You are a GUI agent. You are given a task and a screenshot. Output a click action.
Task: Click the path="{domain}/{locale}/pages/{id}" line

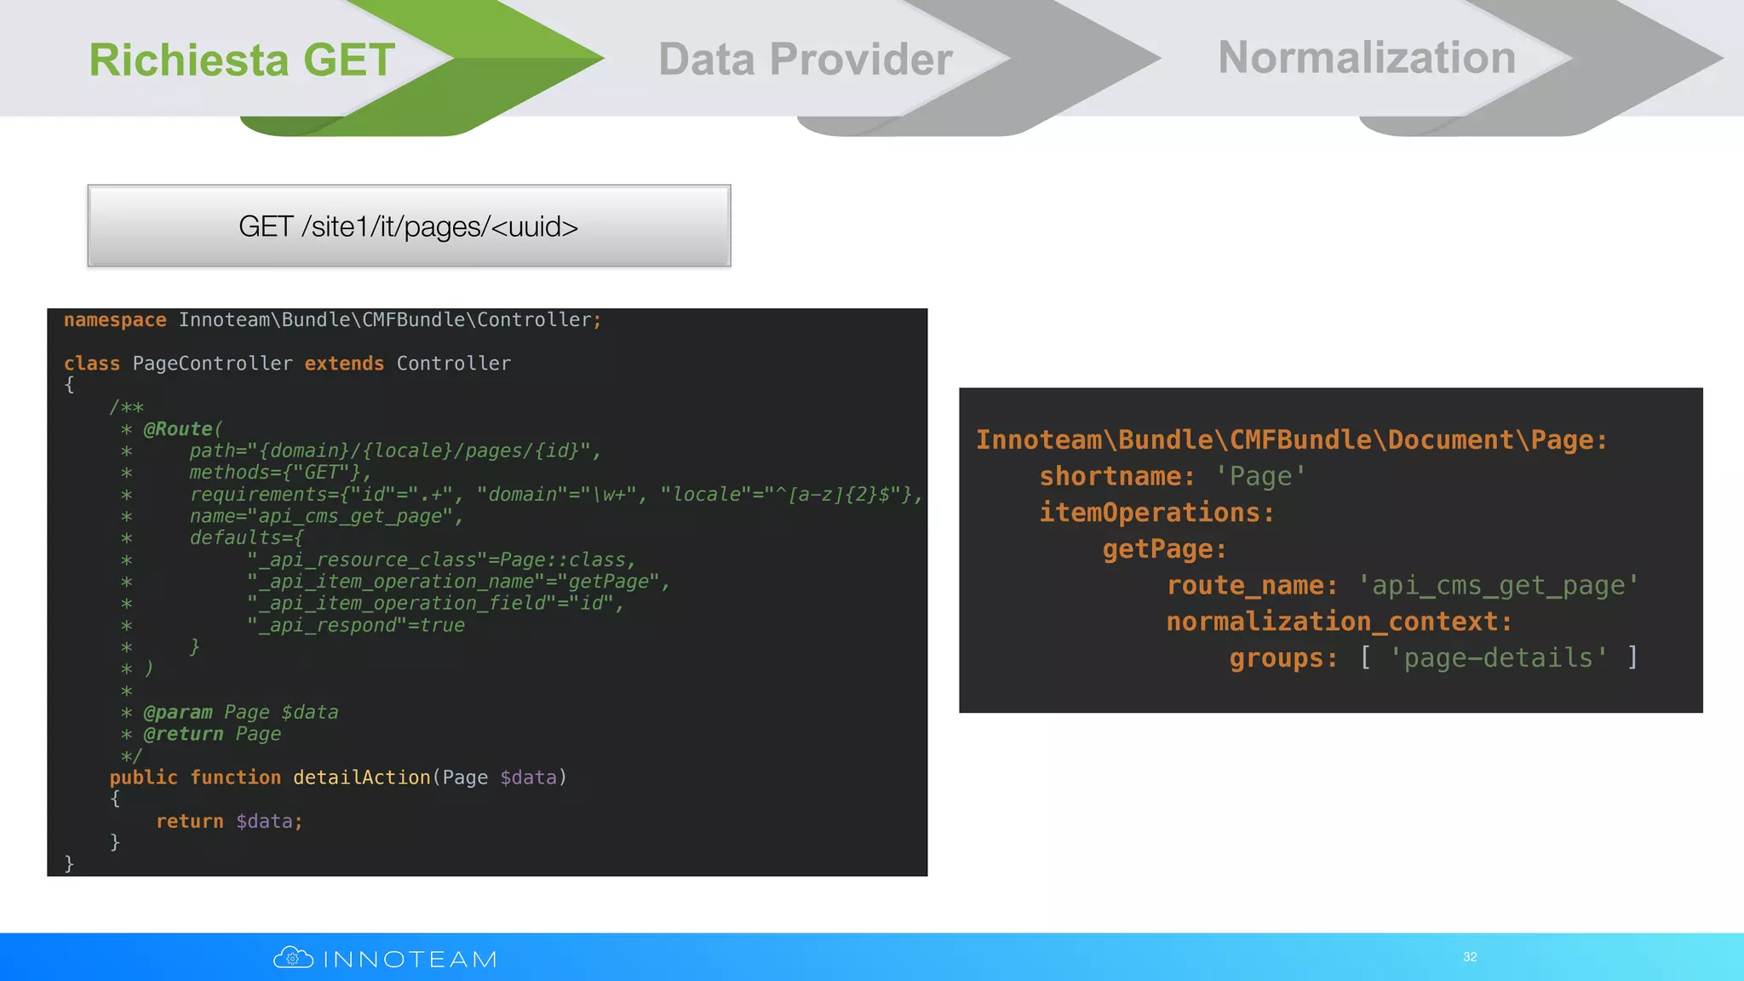click(x=395, y=450)
